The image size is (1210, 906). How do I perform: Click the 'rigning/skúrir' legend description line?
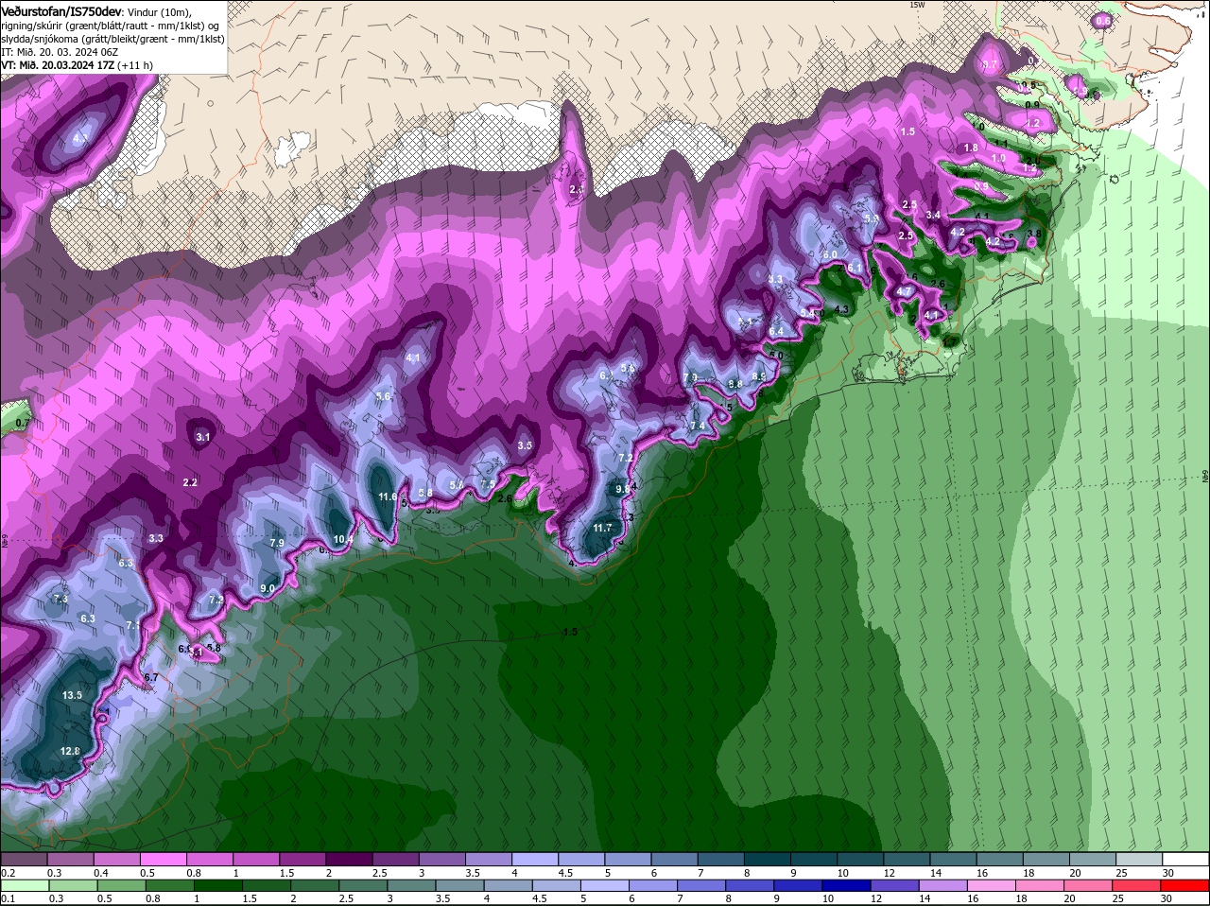pos(109,26)
